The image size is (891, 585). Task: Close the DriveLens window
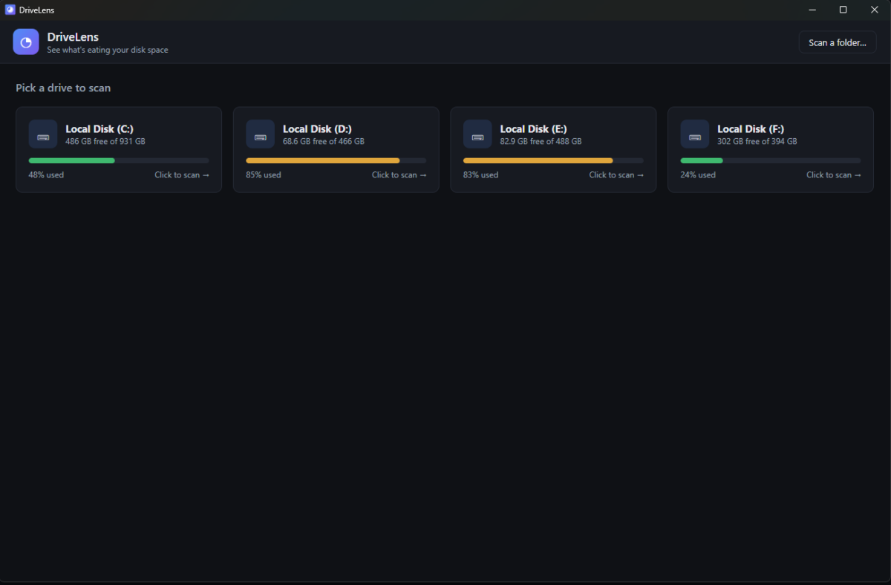(x=874, y=10)
